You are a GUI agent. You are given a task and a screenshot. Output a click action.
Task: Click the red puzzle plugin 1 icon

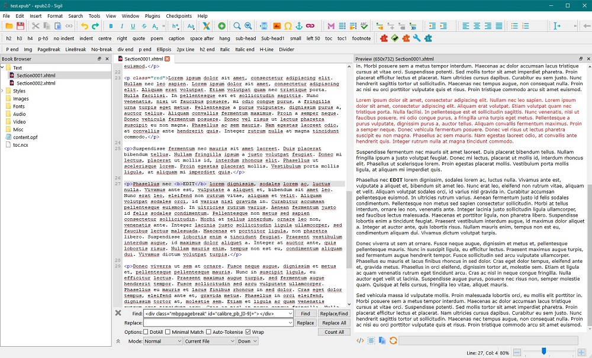pyautogui.click(x=384, y=38)
